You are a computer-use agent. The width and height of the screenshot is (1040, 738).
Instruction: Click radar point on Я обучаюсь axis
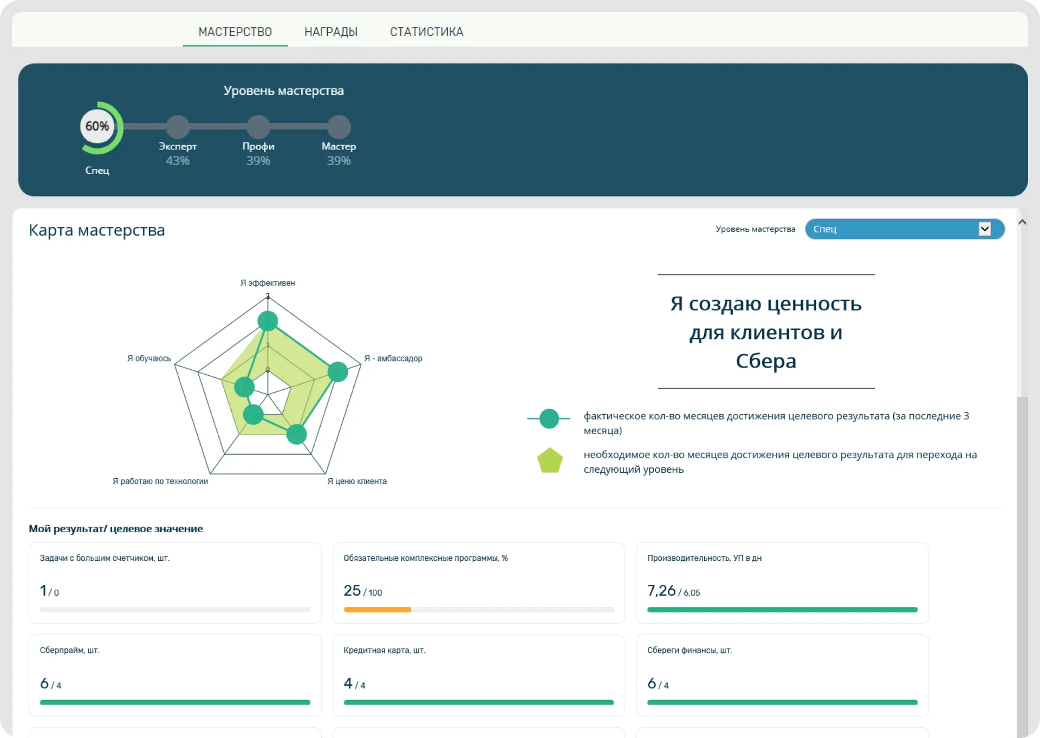(244, 387)
